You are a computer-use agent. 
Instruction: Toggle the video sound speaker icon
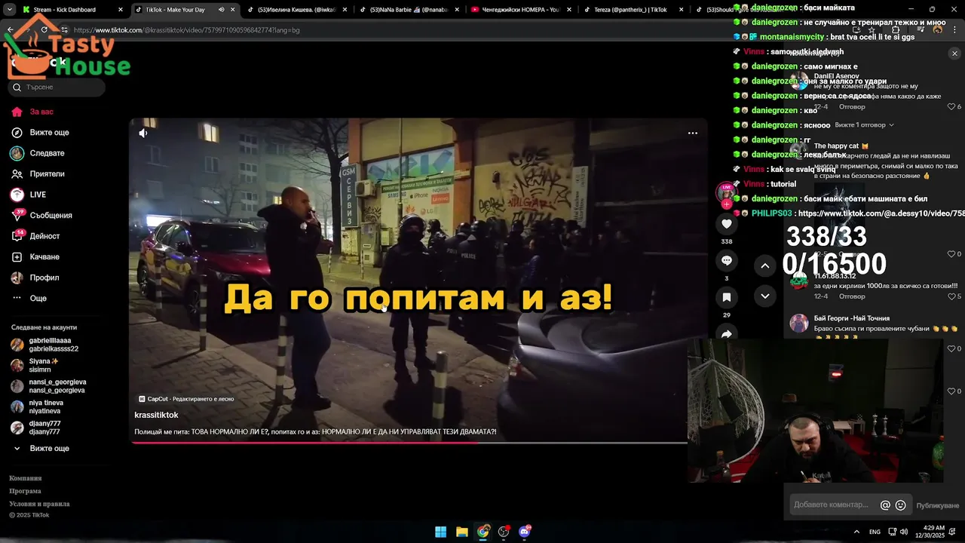point(143,133)
